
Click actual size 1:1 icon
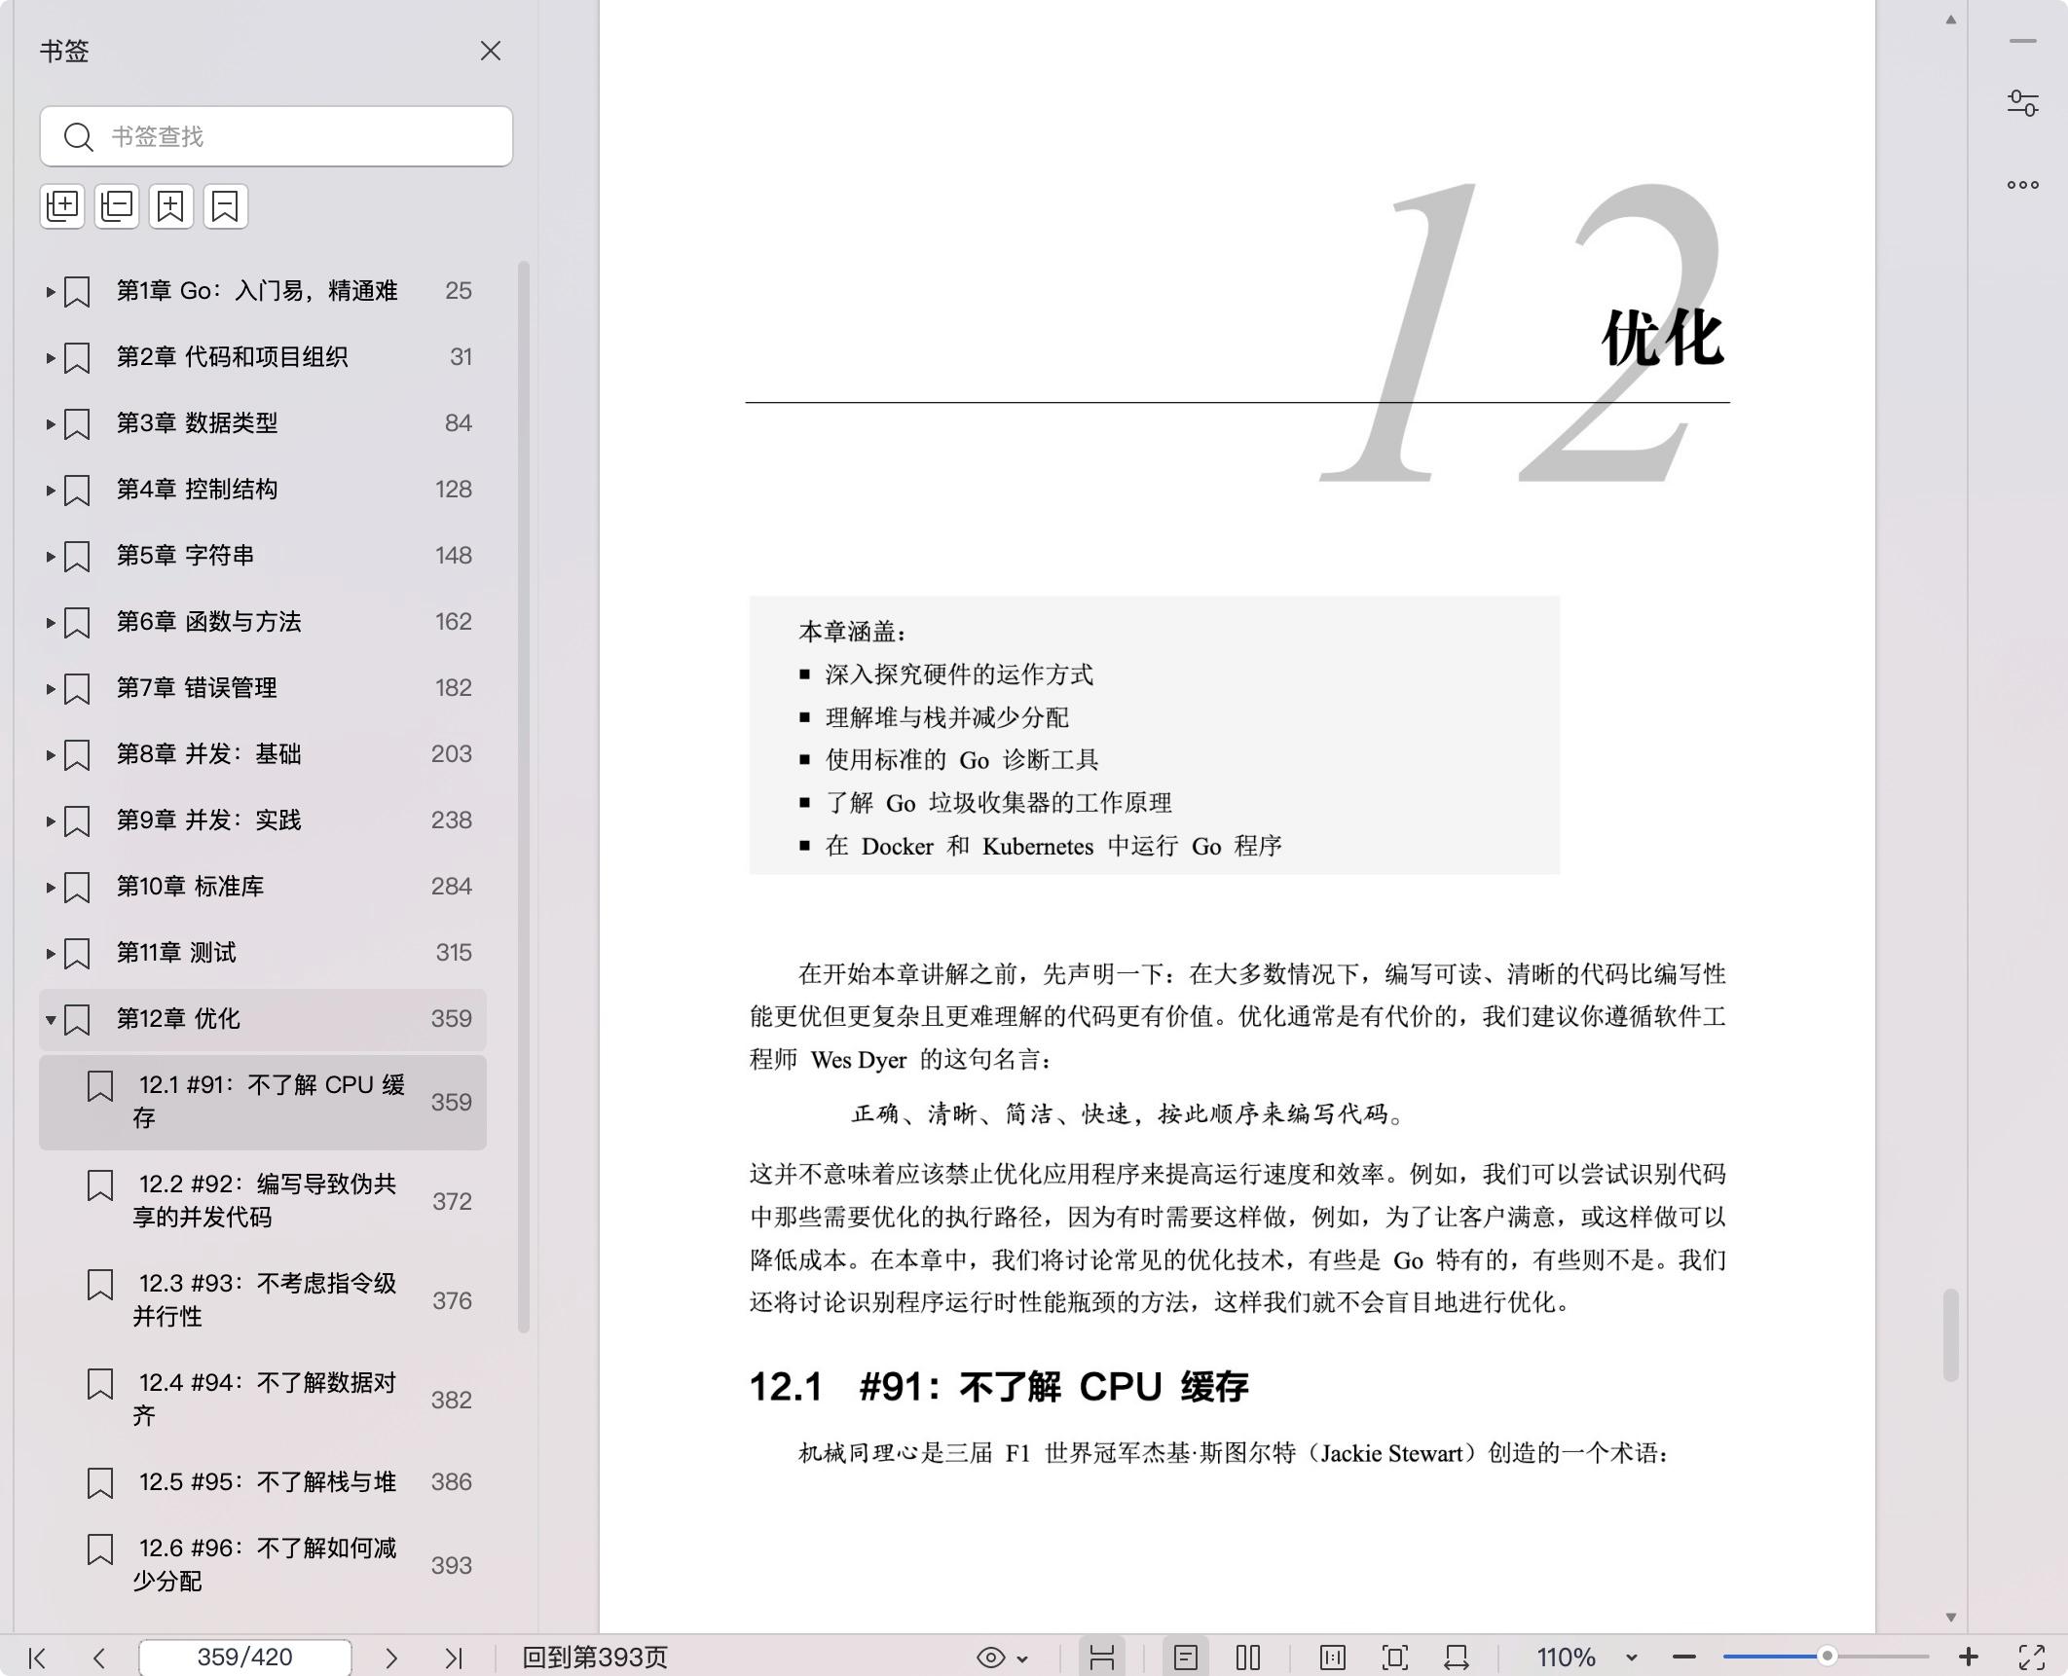[1333, 1658]
